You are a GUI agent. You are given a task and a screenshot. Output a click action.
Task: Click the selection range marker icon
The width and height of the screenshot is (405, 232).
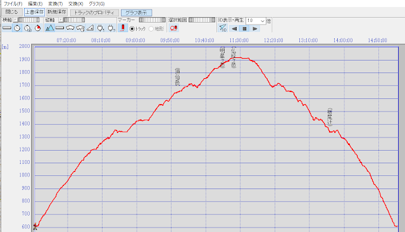pyautogui.click(x=173, y=28)
